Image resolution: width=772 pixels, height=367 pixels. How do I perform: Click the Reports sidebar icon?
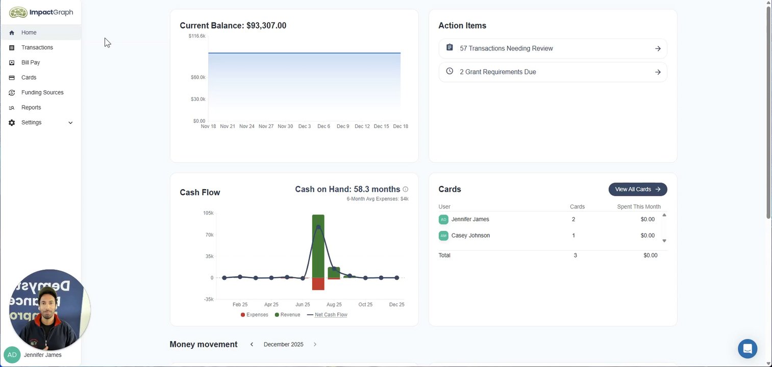pyautogui.click(x=12, y=108)
